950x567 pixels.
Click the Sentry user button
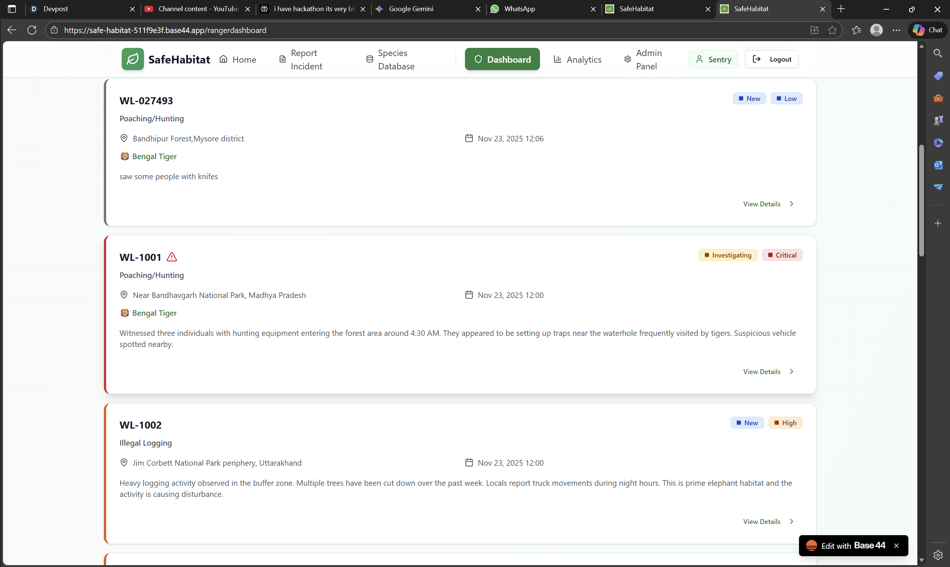pos(713,59)
